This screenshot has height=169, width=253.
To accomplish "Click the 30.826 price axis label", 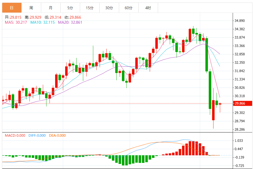I will click(240, 88).
